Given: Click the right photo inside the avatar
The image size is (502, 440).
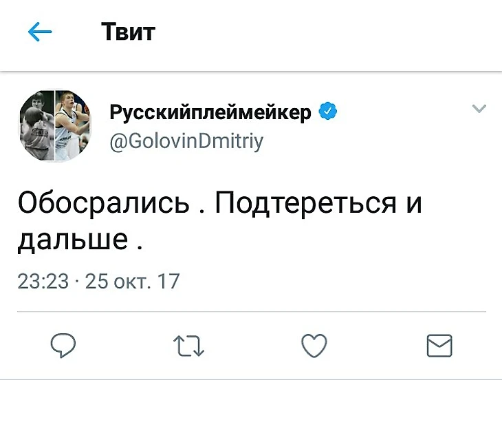Looking at the screenshot, I should pyautogui.click(x=72, y=125).
